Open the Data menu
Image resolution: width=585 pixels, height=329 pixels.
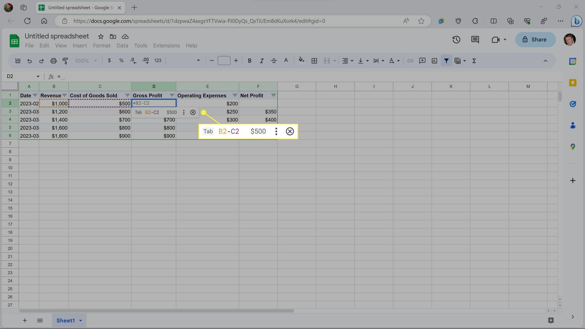tap(122, 46)
